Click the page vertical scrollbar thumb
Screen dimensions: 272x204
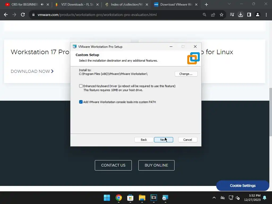(x=271, y=112)
